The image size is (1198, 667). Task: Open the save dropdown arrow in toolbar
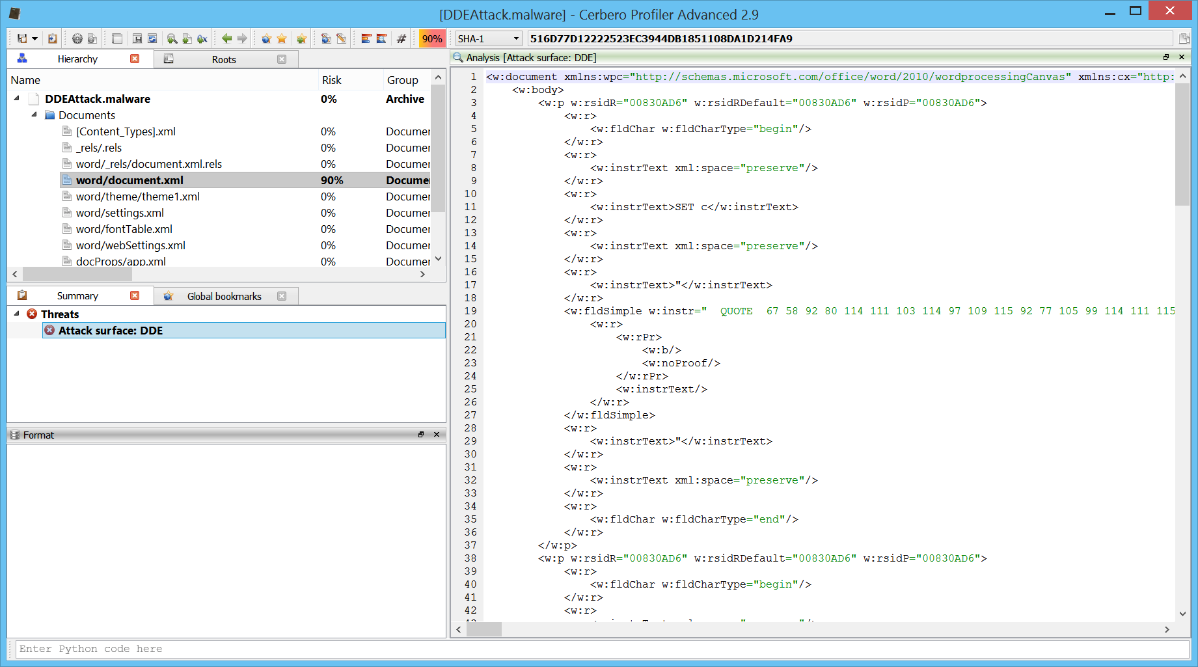tap(35, 39)
